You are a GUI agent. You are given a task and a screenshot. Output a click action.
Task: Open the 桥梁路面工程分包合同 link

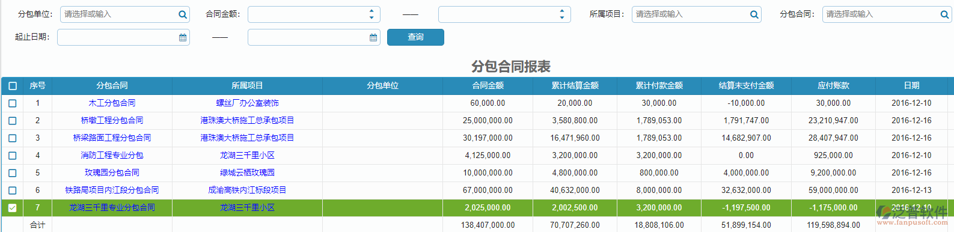112,138
